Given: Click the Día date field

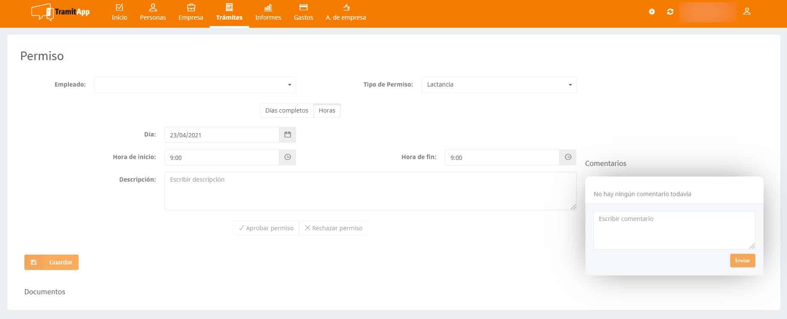Looking at the screenshot, I should pos(222,135).
